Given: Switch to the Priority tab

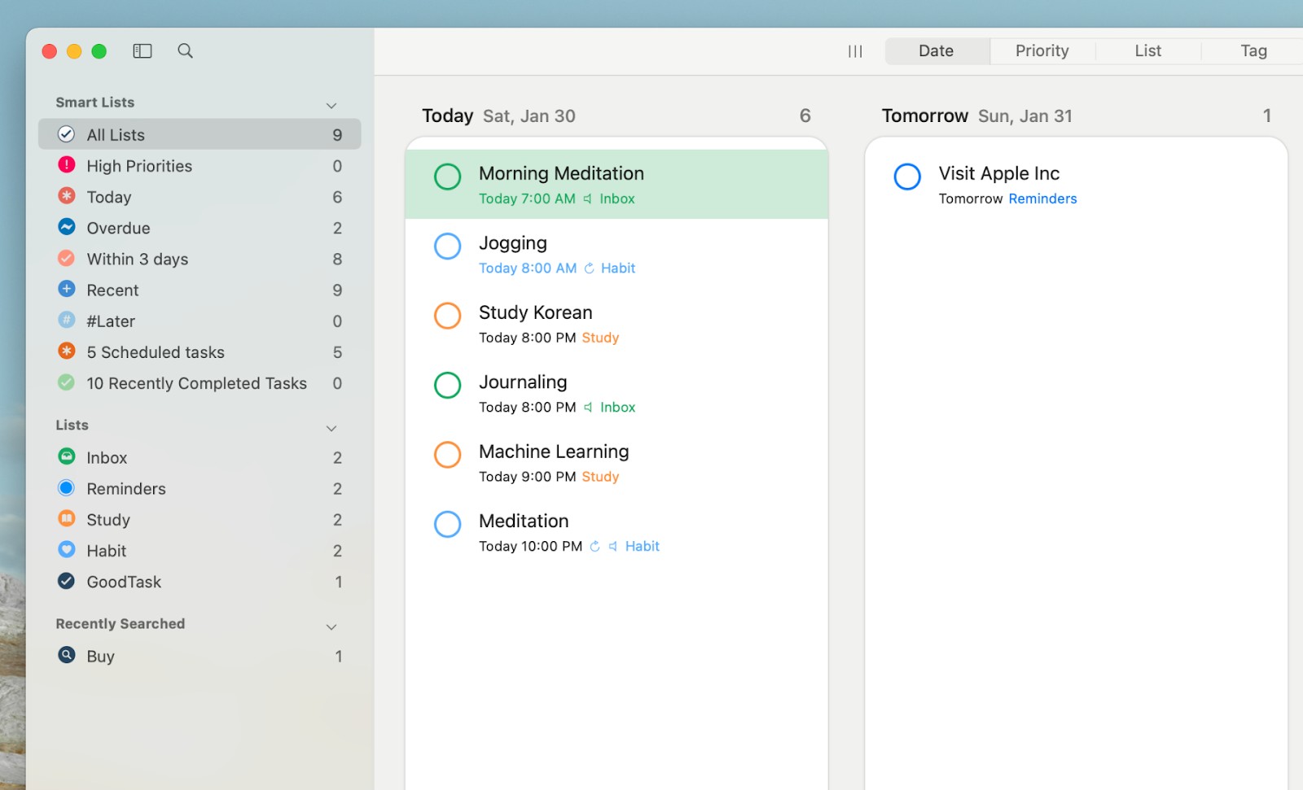Looking at the screenshot, I should click(x=1042, y=50).
